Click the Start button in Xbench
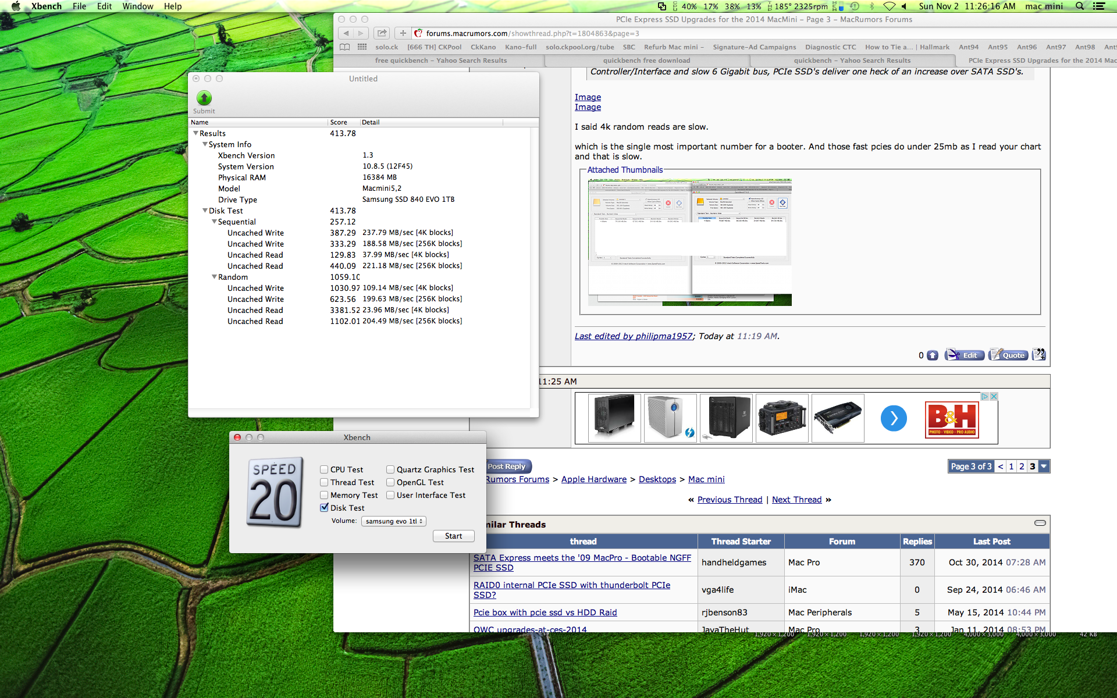1117x698 pixels. click(454, 536)
